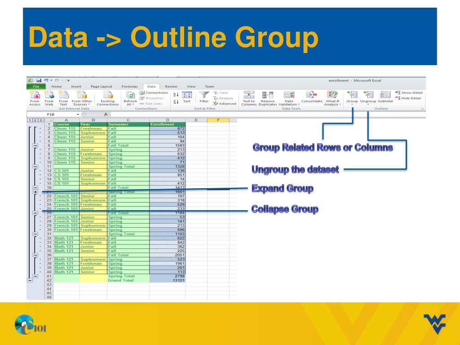Collapse the group at row 31 Spring Total

[35, 234]
